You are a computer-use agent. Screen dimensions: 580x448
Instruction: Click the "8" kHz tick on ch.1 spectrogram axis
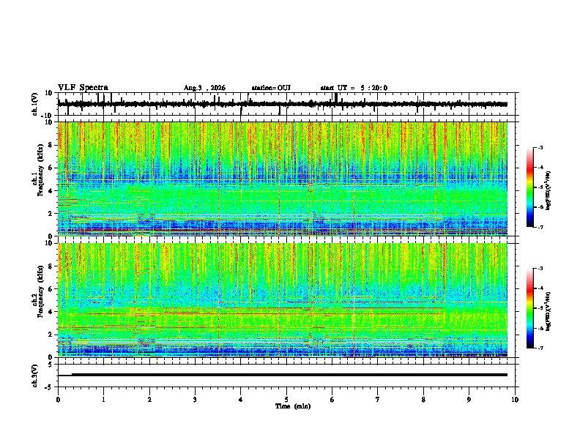pyautogui.click(x=51, y=145)
